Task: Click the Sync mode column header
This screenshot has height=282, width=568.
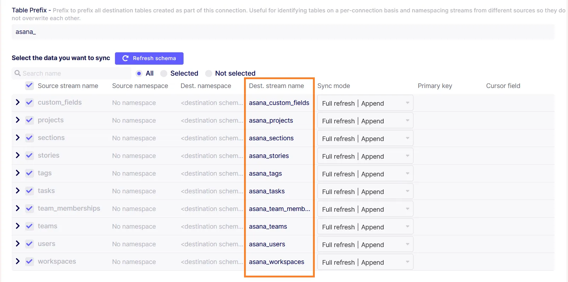Action: 334,86
